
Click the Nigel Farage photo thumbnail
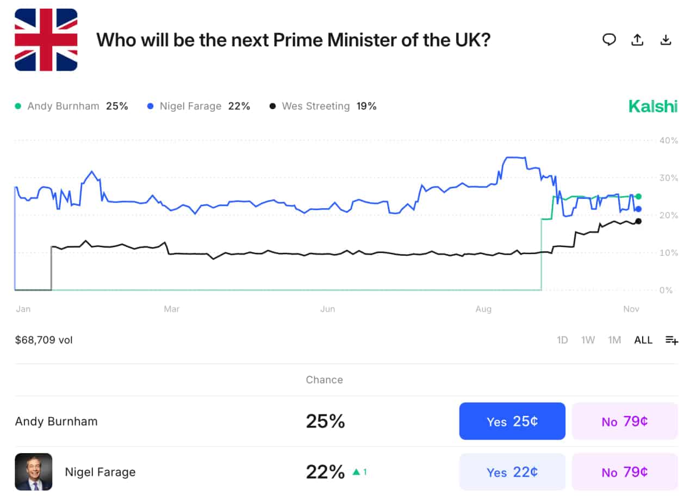click(34, 472)
